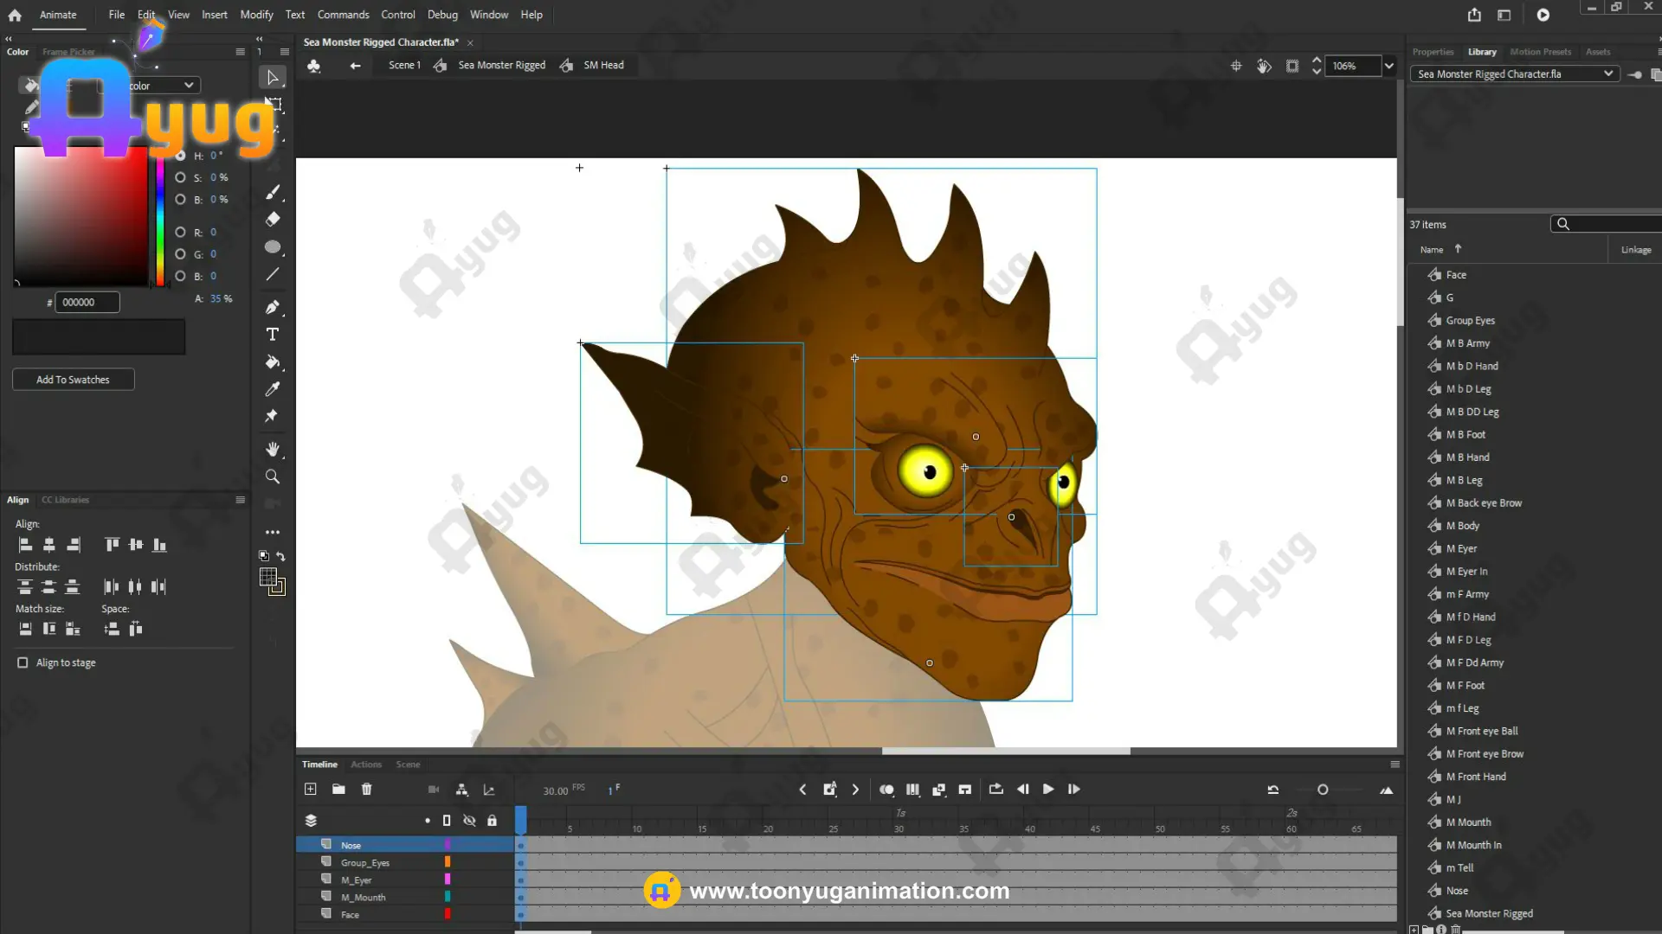Select the Text tool
Image resolution: width=1662 pixels, height=934 pixels.
[272, 335]
